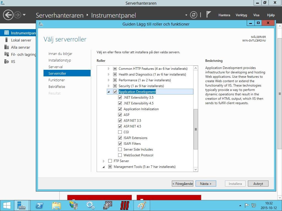Click the refresh icon in Server Manager header
Viewport: 282px width, 211px height.
pyautogui.click(x=194, y=15)
